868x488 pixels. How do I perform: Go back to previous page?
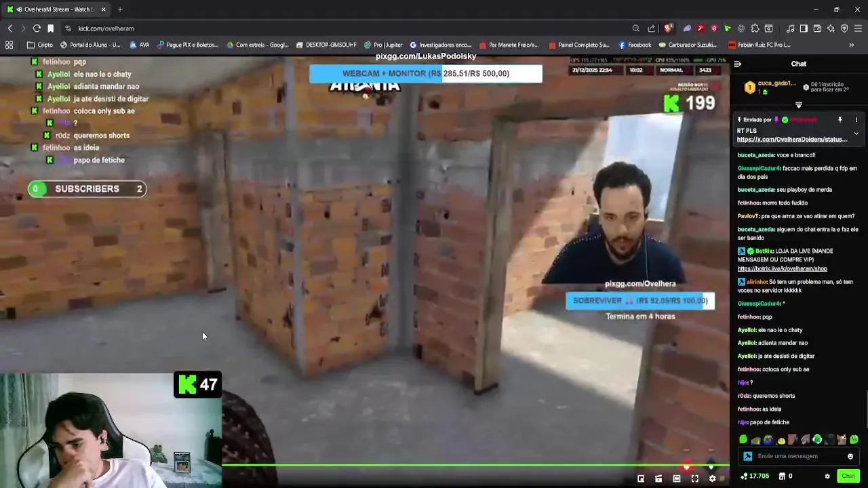click(x=9, y=28)
